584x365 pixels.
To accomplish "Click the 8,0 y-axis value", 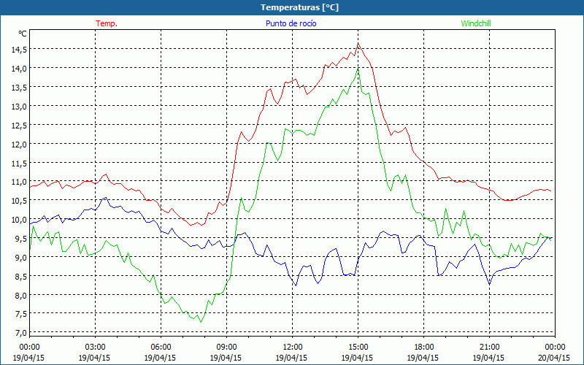I will pos(20,296).
